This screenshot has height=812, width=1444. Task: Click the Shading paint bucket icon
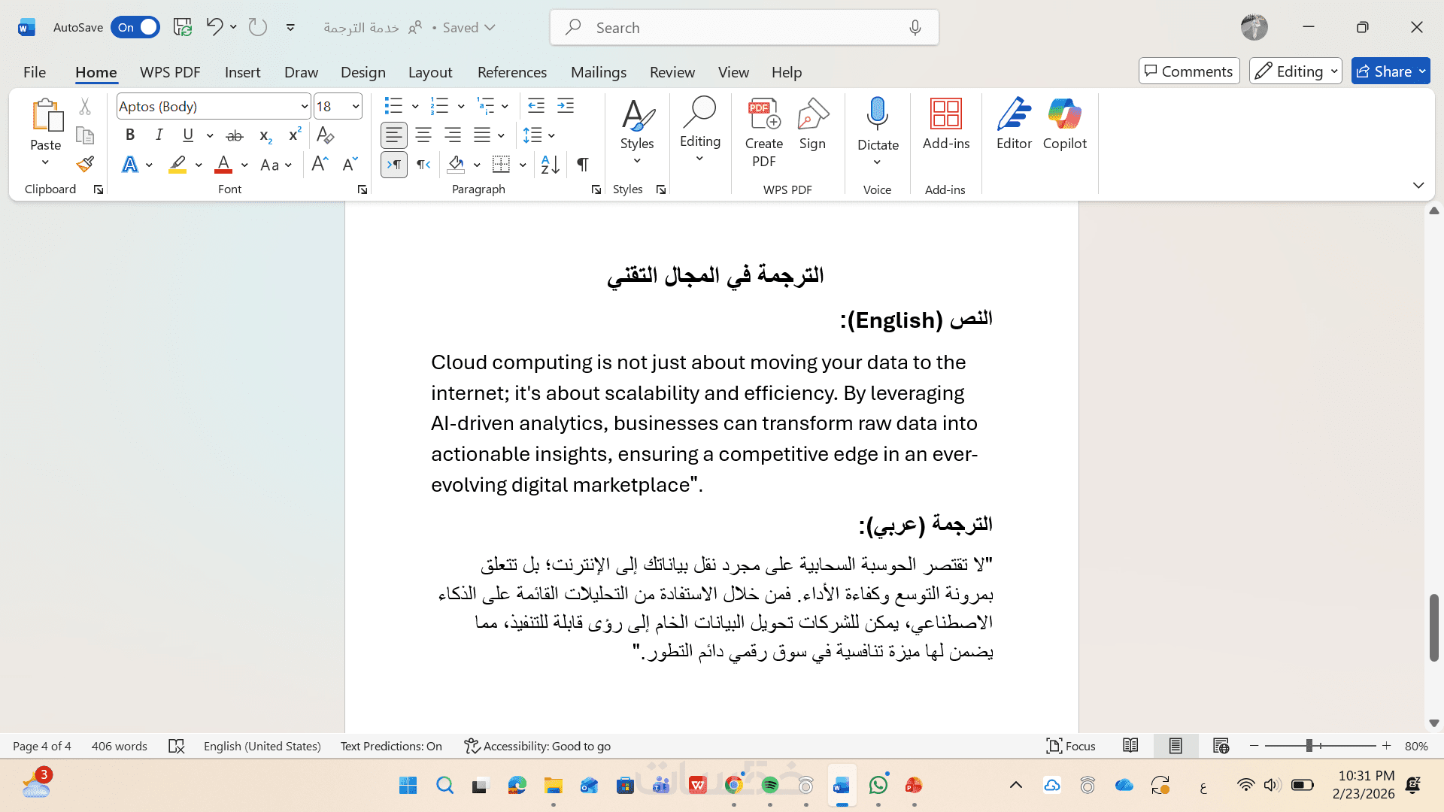tap(456, 164)
